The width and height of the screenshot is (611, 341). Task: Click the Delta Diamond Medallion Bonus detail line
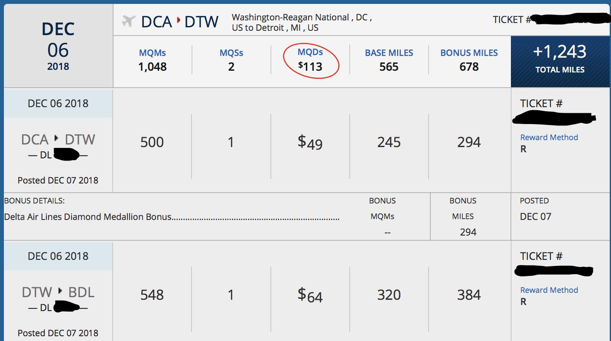point(172,217)
